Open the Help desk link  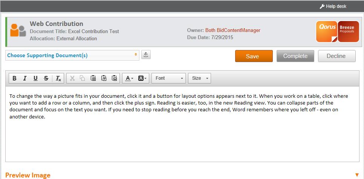click(x=336, y=6)
